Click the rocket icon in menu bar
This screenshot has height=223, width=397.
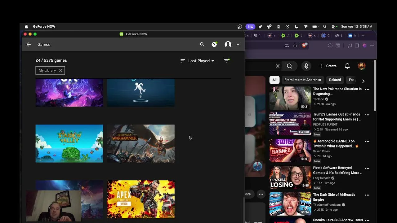tap(260, 27)
